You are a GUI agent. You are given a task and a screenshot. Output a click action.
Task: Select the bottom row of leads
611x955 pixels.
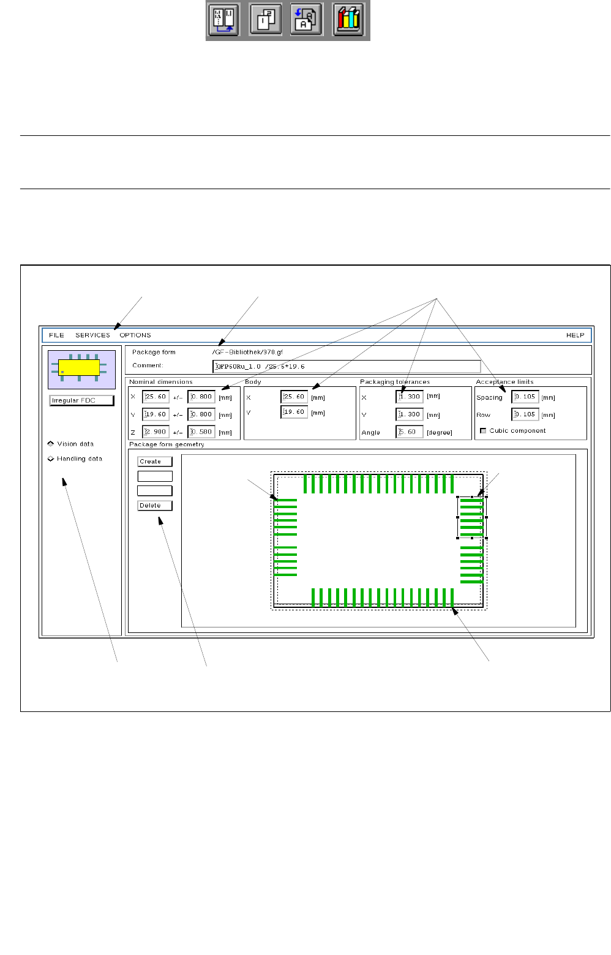(x=383, y=597)
